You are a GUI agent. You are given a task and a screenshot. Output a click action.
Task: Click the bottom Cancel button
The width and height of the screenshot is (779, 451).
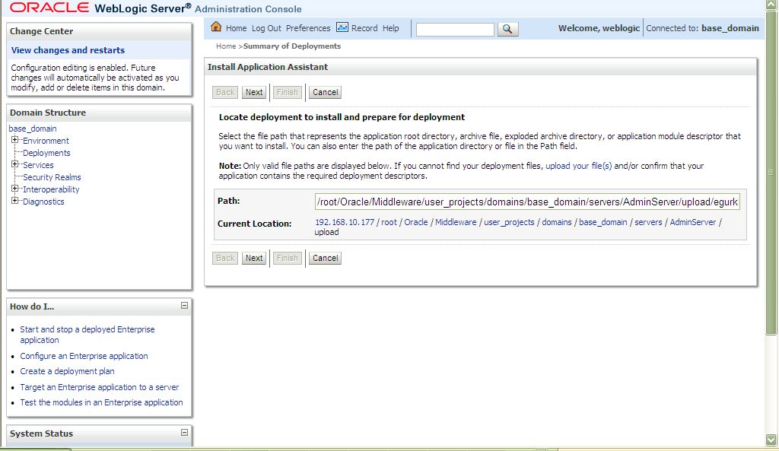click(x=325, y=259)
